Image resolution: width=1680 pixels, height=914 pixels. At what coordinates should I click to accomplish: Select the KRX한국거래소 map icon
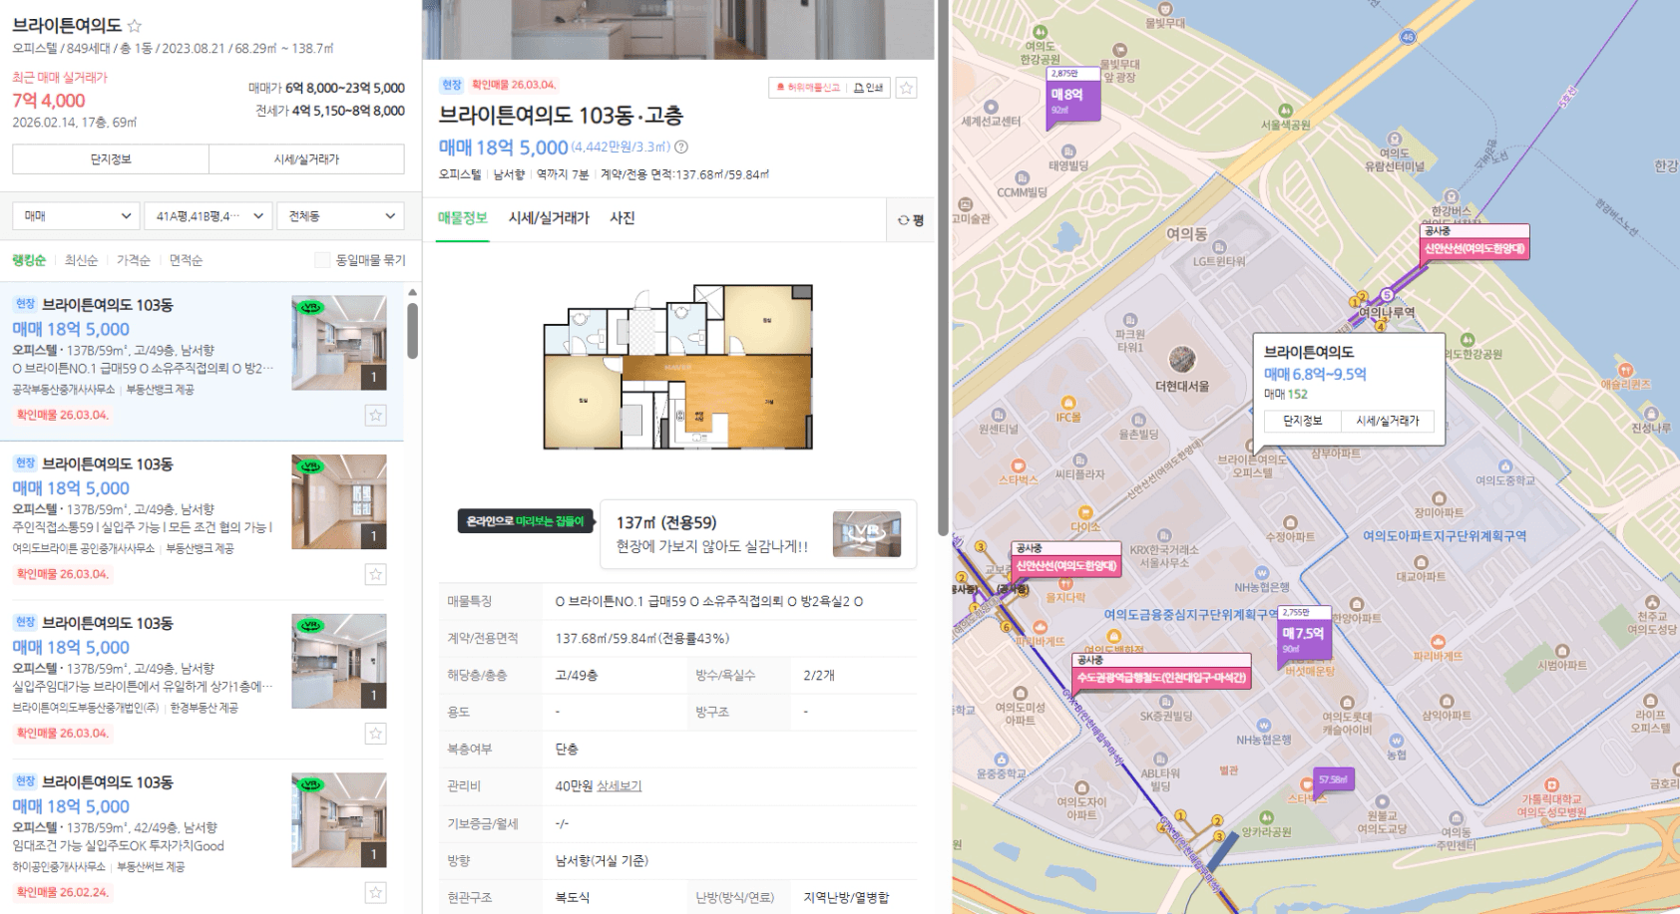click(1164, 536)
